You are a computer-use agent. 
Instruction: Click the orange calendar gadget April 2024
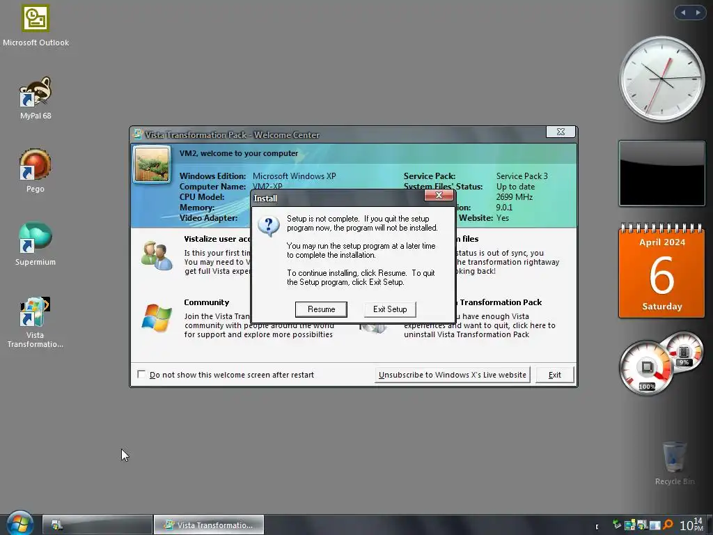(661, 270)
